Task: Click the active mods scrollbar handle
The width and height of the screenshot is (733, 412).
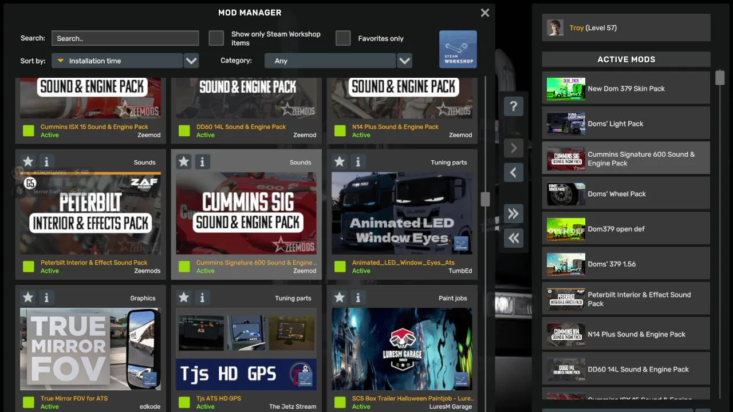Action: [720, 78]
